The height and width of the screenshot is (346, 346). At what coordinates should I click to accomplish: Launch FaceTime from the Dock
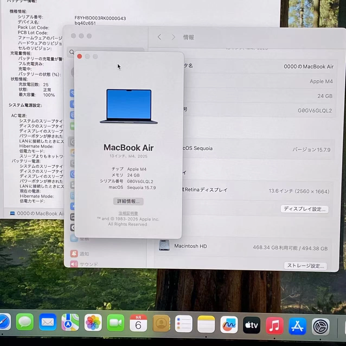116,323
